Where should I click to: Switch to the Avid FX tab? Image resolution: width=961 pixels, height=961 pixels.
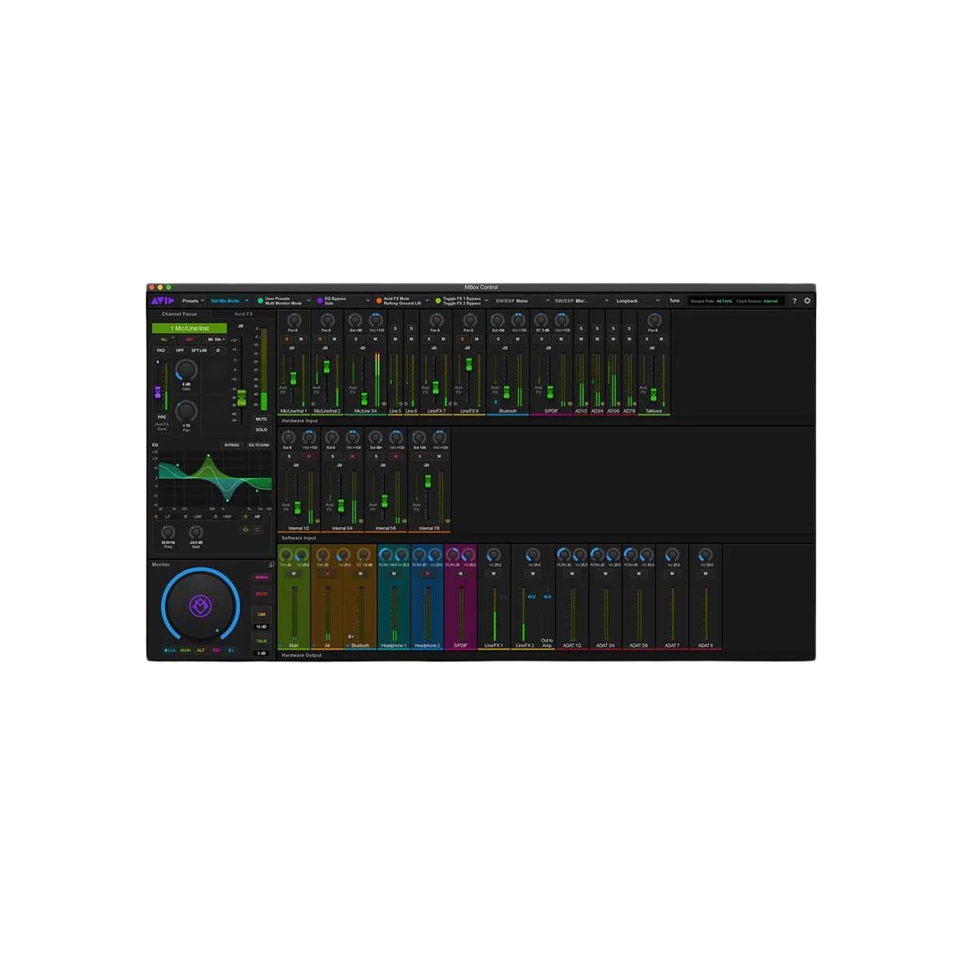pos(243,314)
